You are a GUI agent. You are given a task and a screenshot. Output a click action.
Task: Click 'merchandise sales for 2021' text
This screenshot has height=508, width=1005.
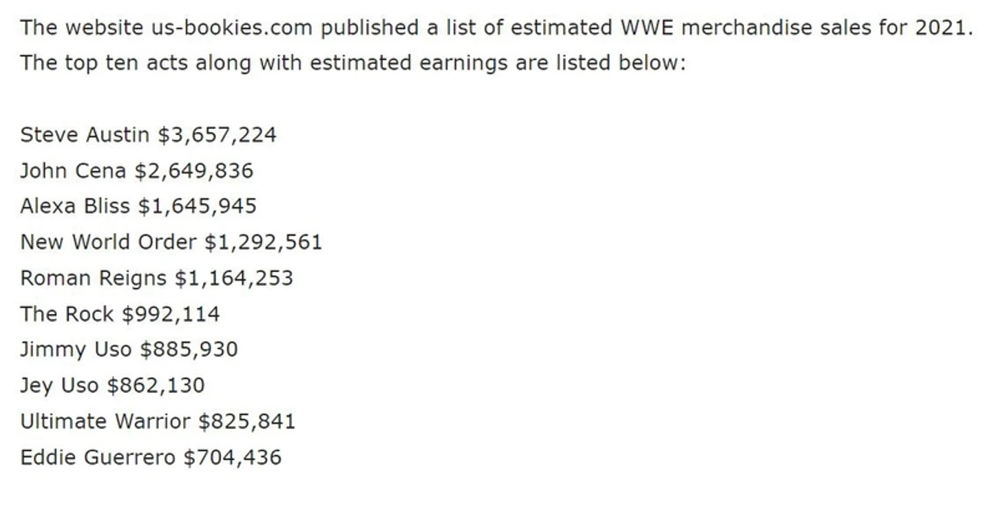pos(827,28)
